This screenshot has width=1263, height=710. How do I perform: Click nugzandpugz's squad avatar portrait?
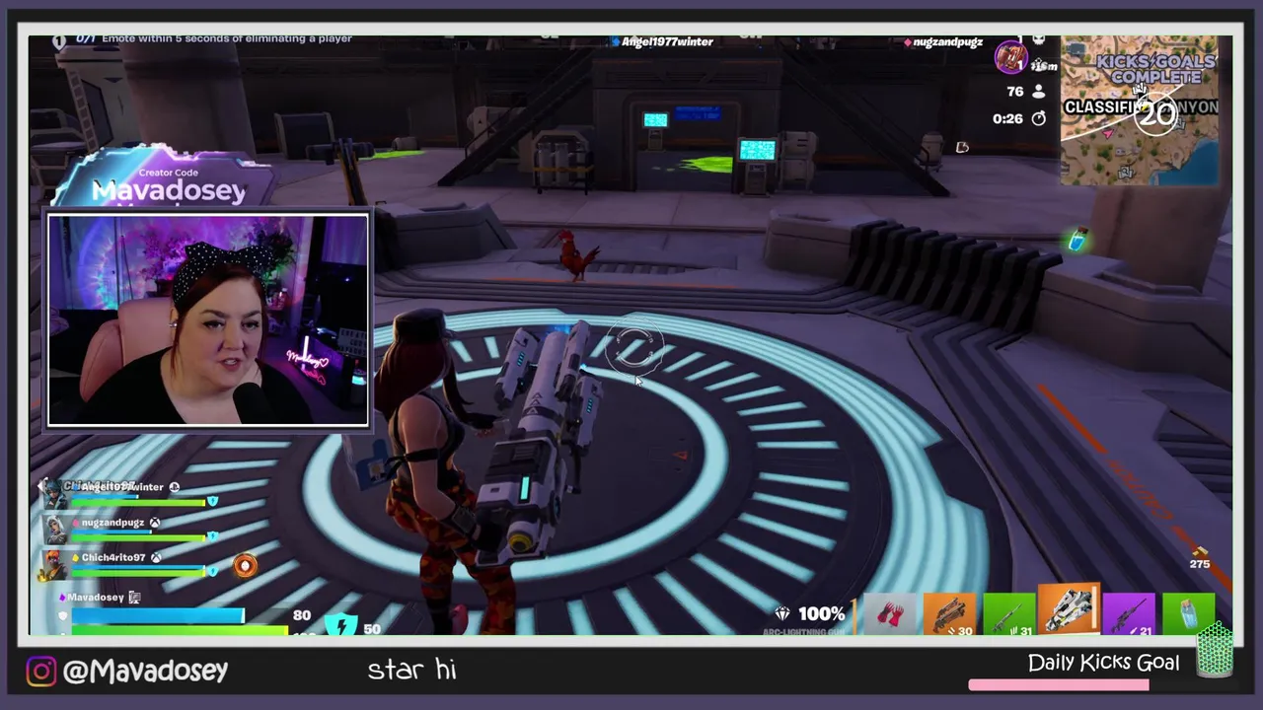[x=54, y=530]
